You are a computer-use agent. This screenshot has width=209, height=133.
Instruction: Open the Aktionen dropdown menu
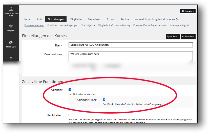(x=188, y=11)
